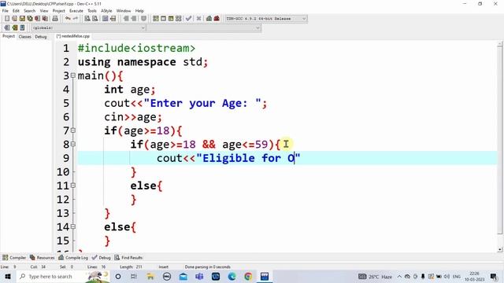Open Replace from the toolbar icon
This screenshot has width=504, height=283.
click(94, 19)
